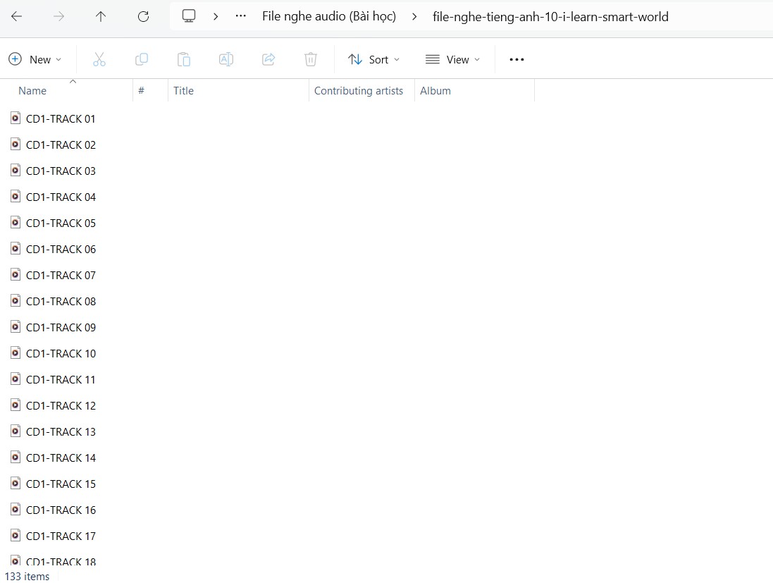Click the Share icon in the toolbar
The height and width of the screenshot is (583, 773).
(x=268, y=59)
